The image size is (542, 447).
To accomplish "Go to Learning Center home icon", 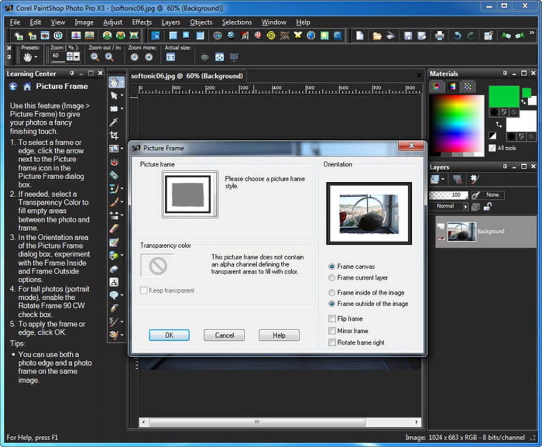I will click(27, 87).
